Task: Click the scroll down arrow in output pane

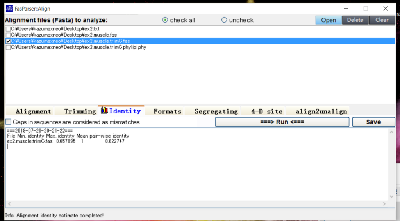Action: click(x=391, y=196)
